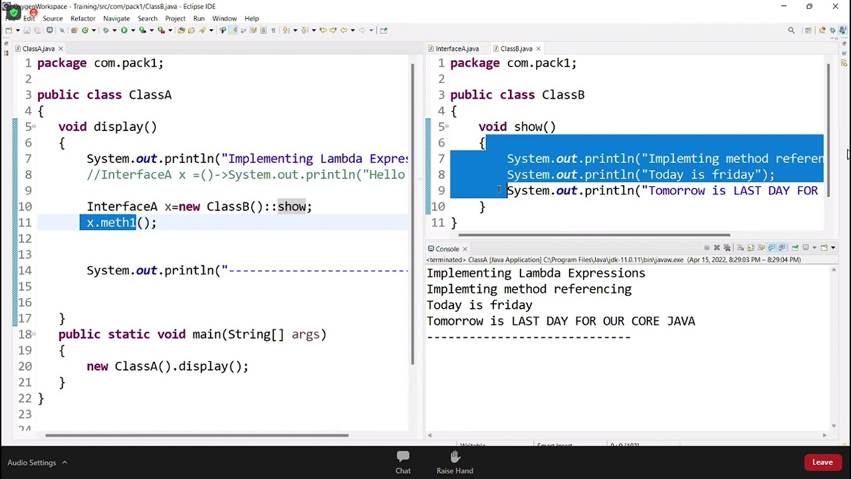Click the Back navigation yellow arrow
Viewport: 851px width, 479px height.
[344, 30]
